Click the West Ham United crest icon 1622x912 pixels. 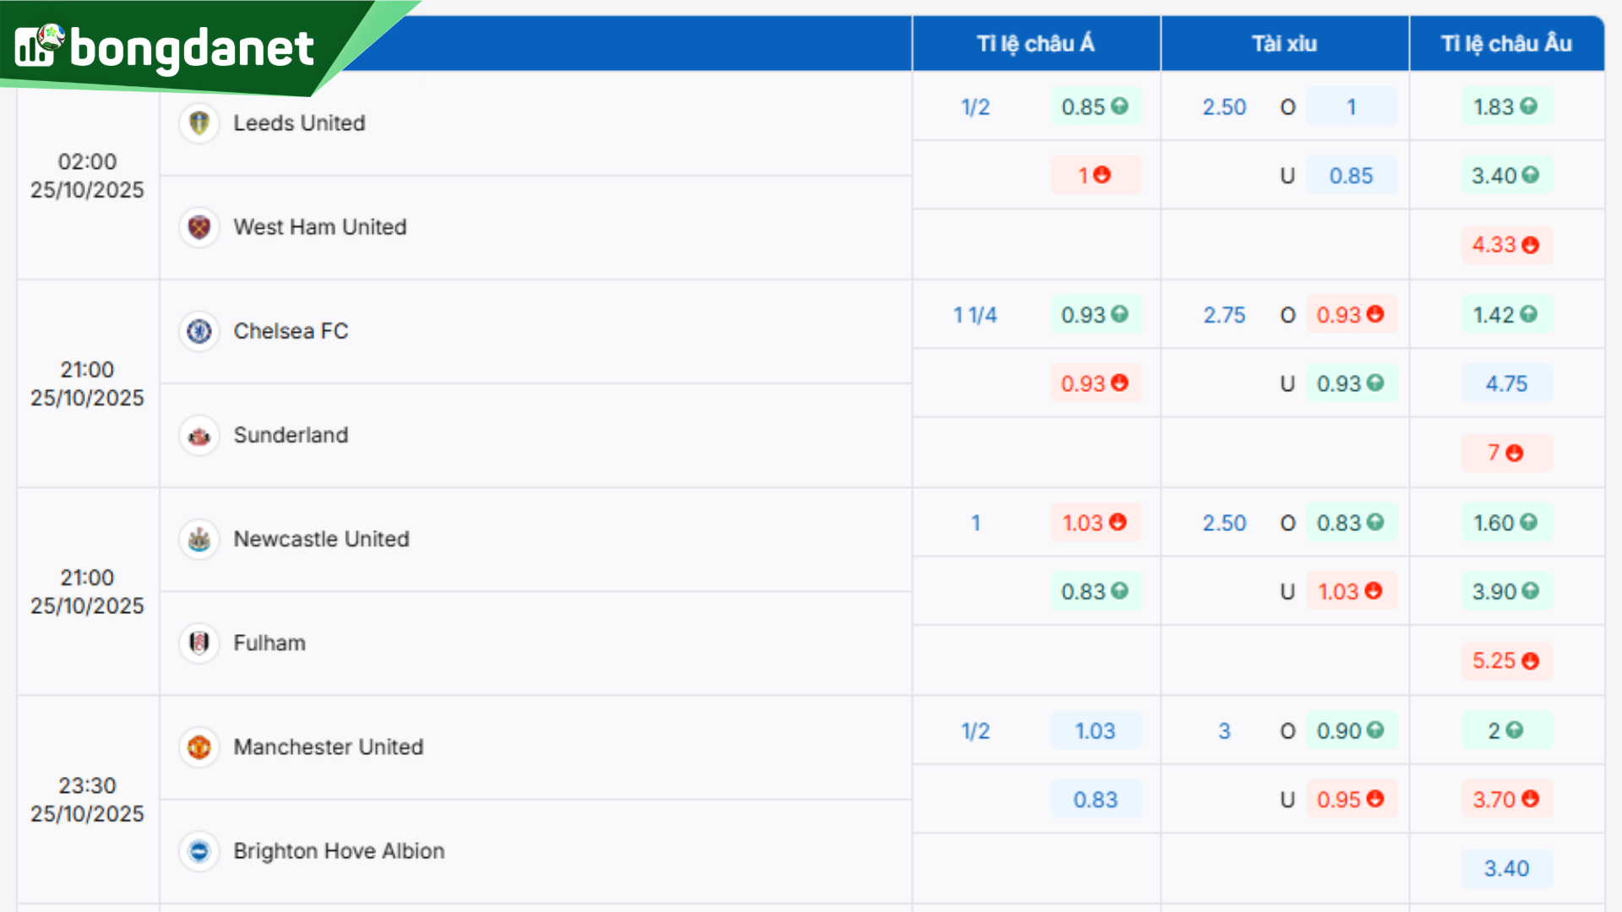tap(199, 227)
